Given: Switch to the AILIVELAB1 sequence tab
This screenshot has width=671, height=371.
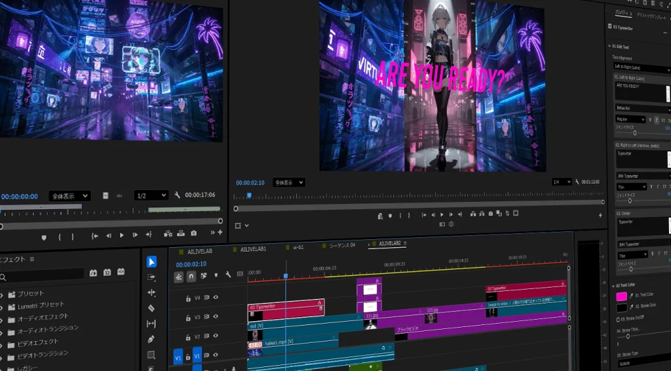Looking at the screenshot, I should pos(253,249).
